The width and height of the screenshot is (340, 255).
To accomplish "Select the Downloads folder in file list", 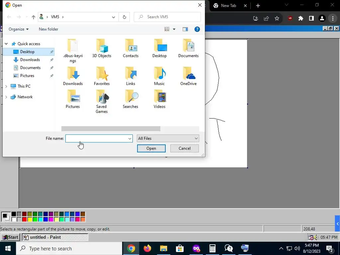I will (x=73, y=76).
